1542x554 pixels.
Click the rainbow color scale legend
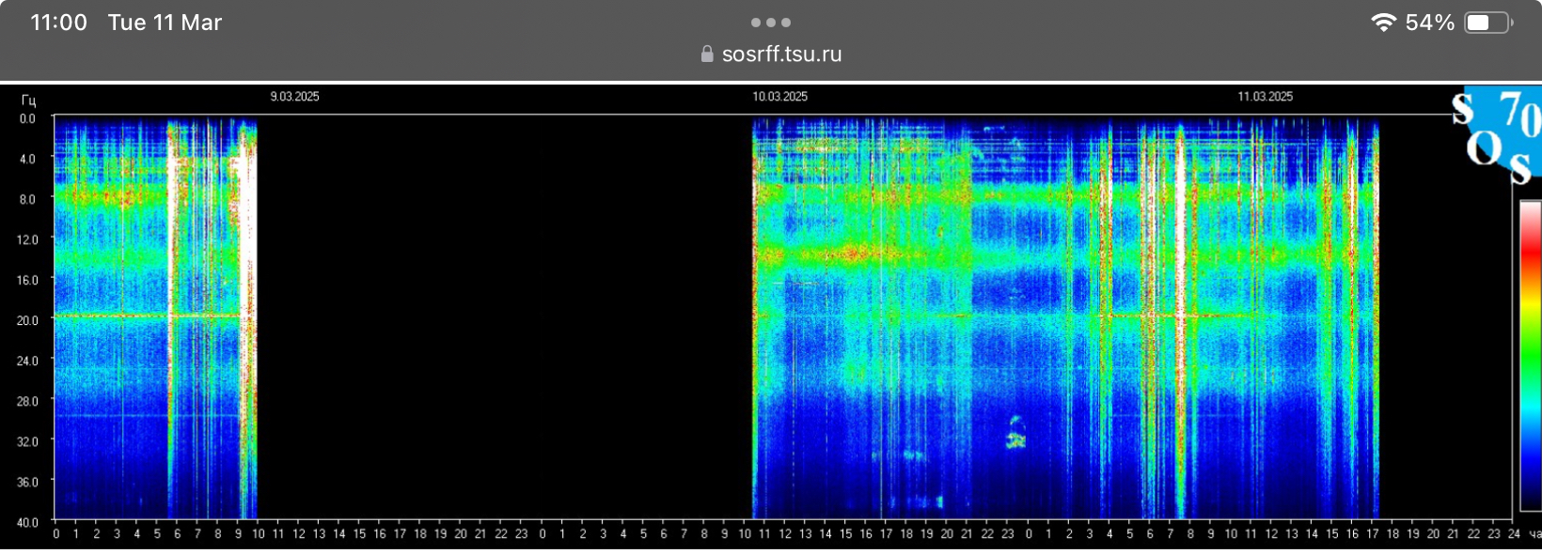pos(1531,356)
